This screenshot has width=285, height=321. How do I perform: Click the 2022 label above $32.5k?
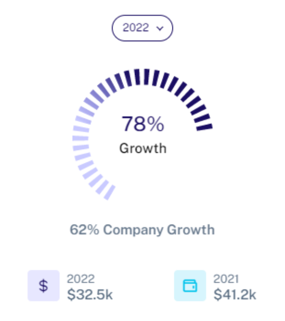(x=80, y=279)
